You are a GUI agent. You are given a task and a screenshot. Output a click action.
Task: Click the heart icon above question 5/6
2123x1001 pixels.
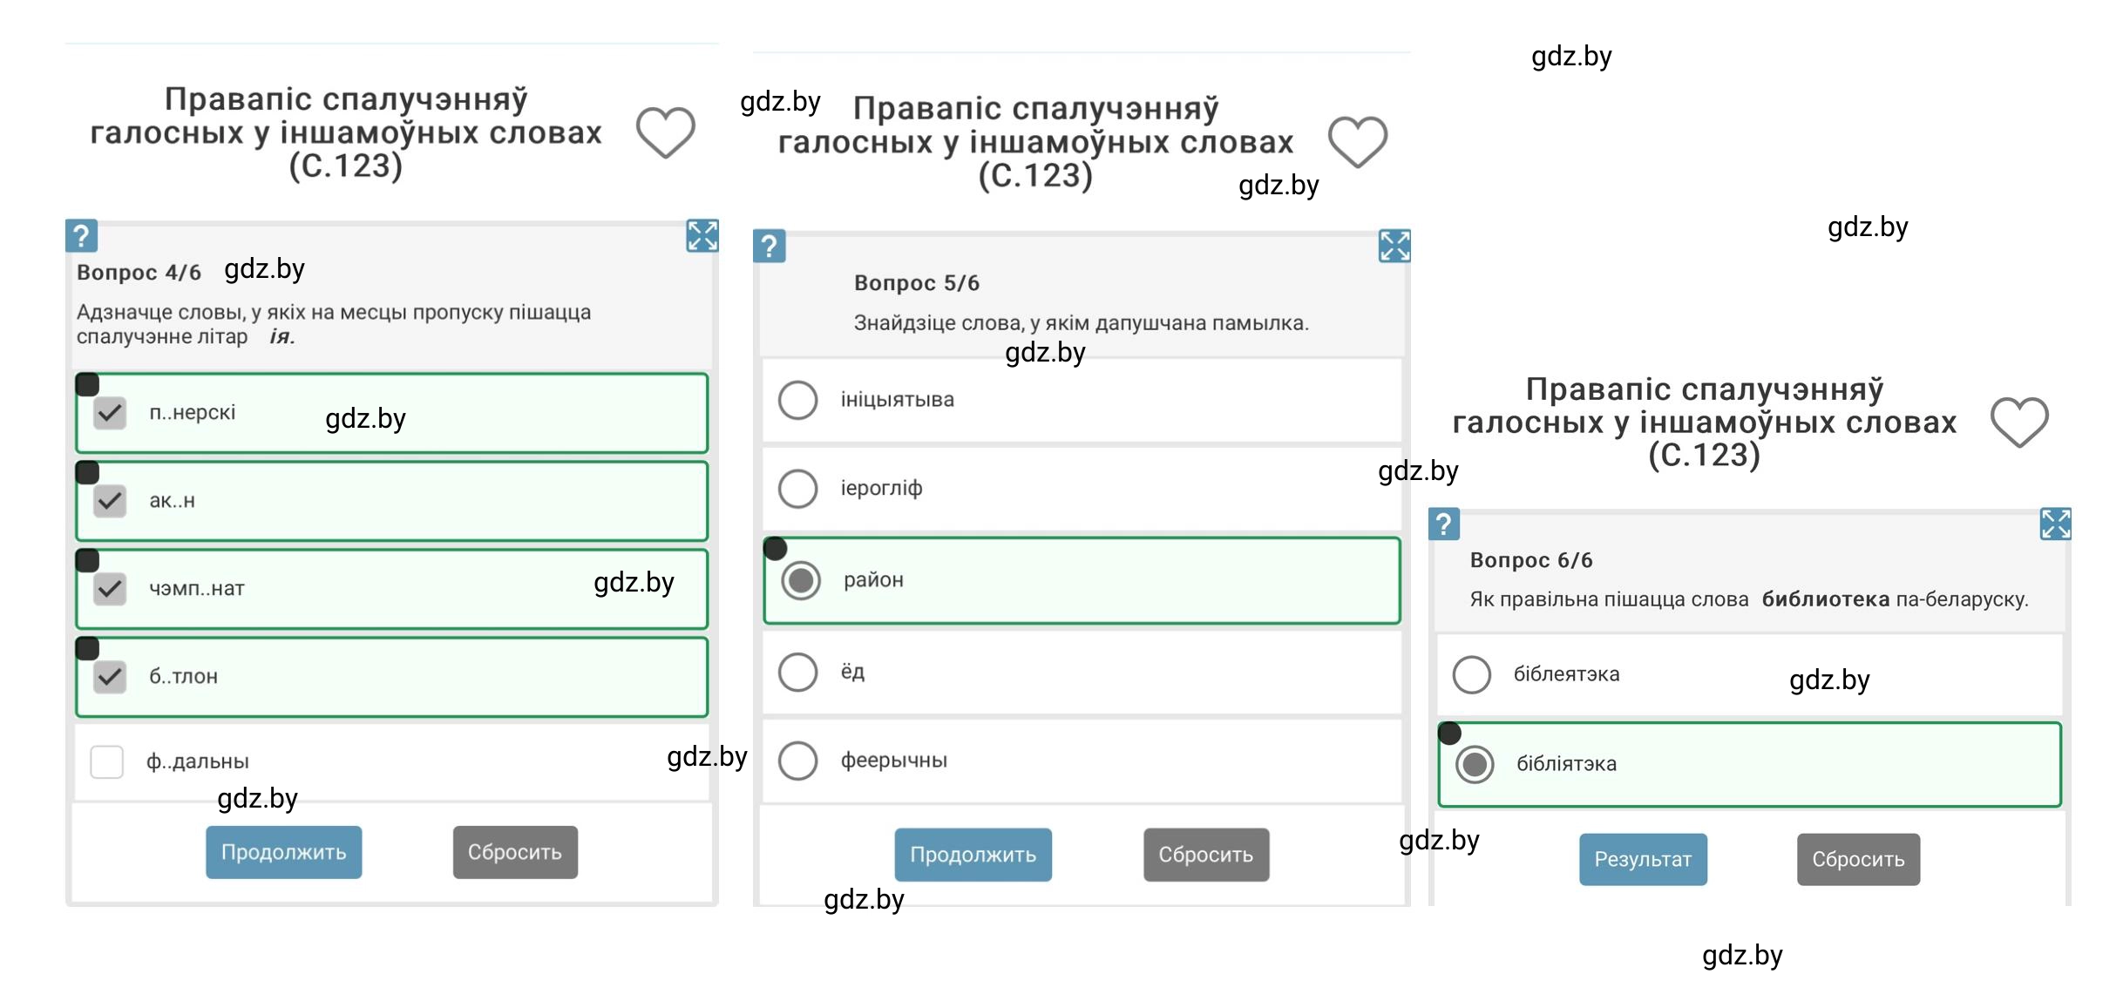1357,141
